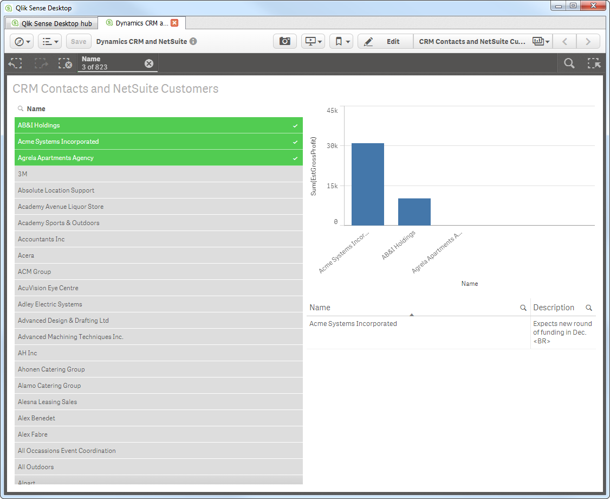Open the navigation compass menu
The width and height of the screenshot is (610, 499).
coord(21,41)
